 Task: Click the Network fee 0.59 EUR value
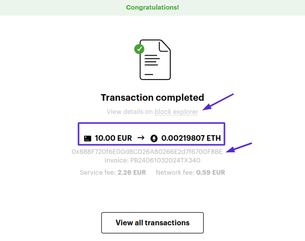[x=210, y=172]
